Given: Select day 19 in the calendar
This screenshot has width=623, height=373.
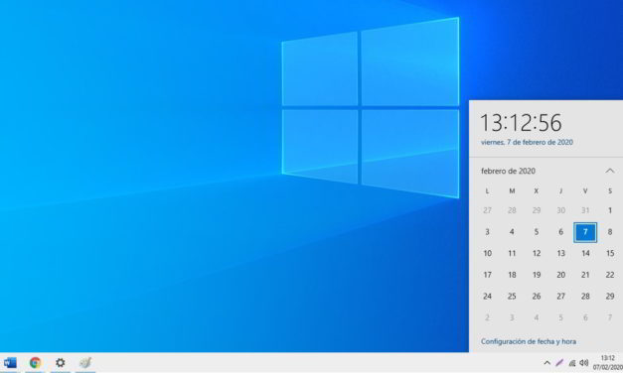Looking at the screenshot, I should pos(537,275).
